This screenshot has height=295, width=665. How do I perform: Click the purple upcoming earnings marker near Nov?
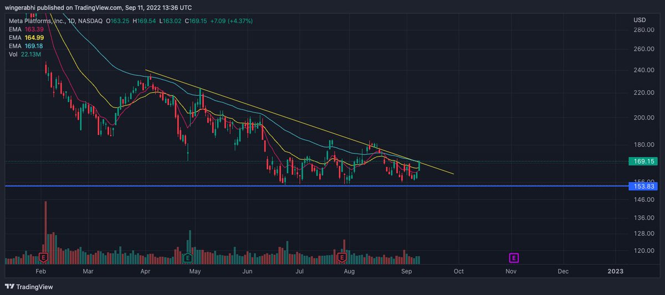(514, 257)
